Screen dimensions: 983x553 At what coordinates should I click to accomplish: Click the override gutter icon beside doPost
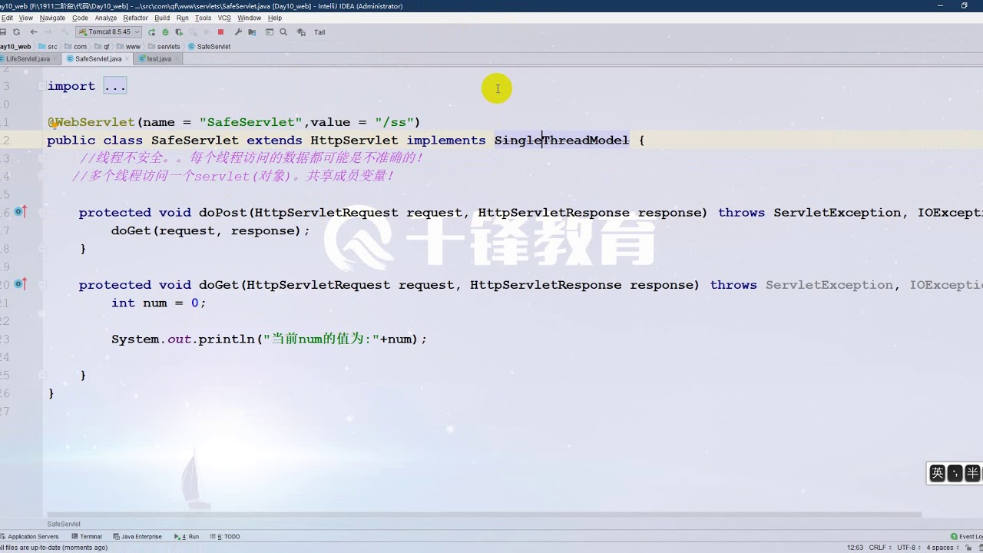click(x=20, y=212)
